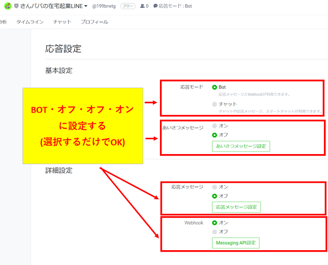Click the フリー plan badge

pyautogui.click(x=128, y=6)
